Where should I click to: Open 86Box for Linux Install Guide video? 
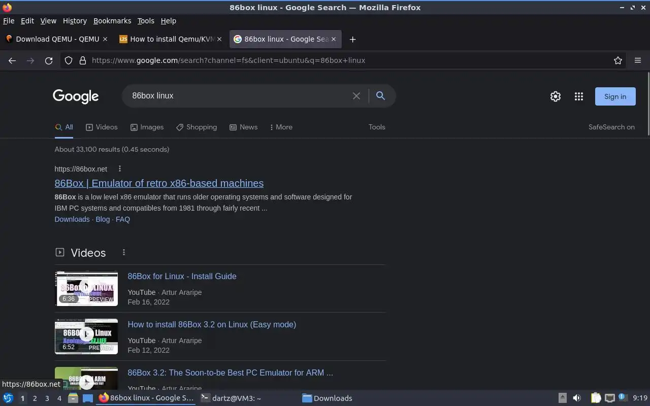point(182,277)
